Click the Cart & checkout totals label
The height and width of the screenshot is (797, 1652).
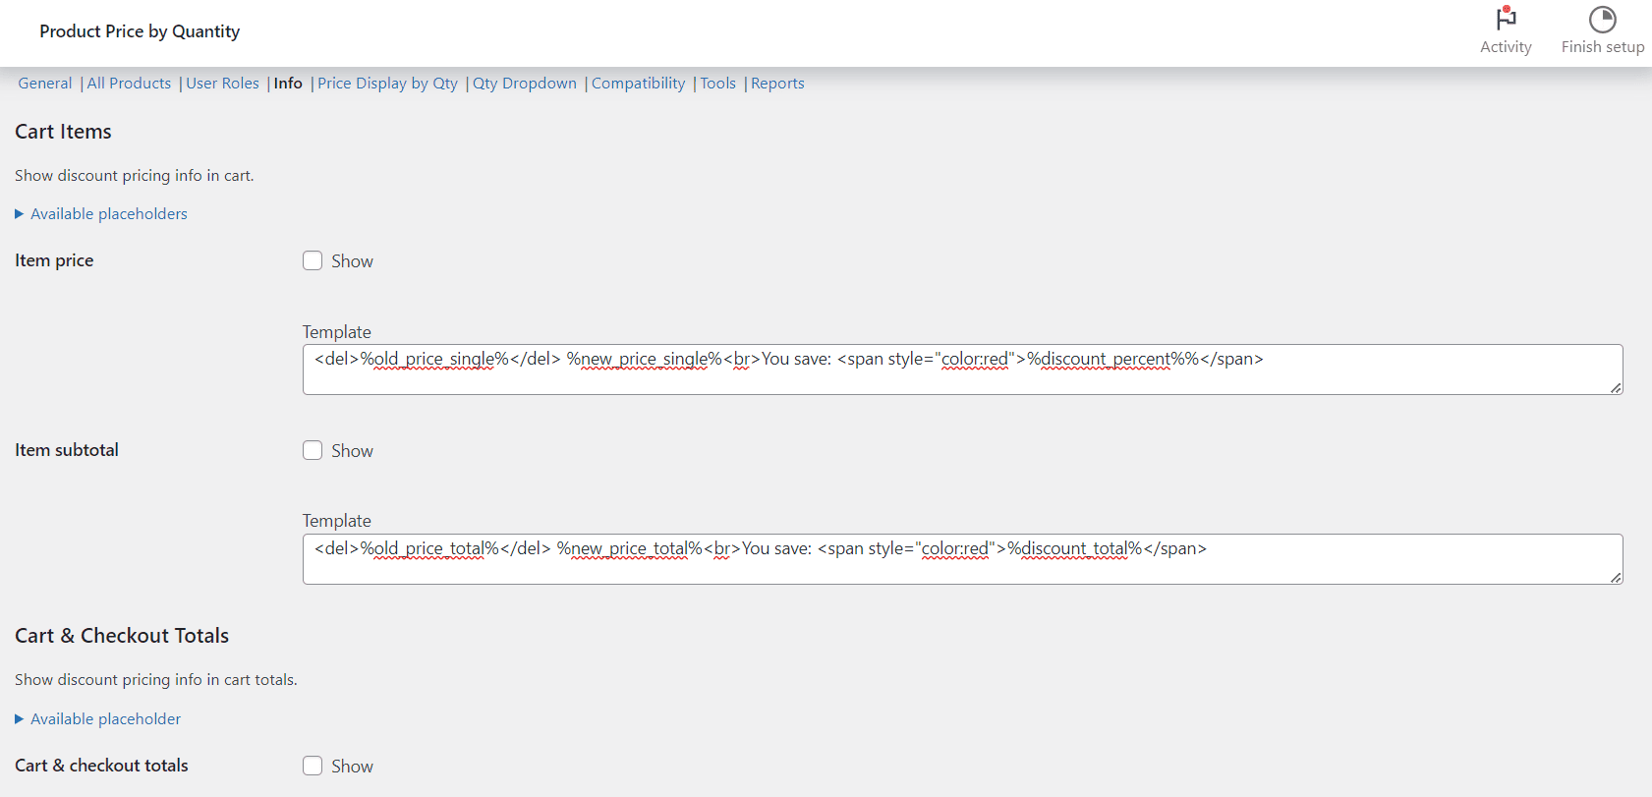[101, 766]
